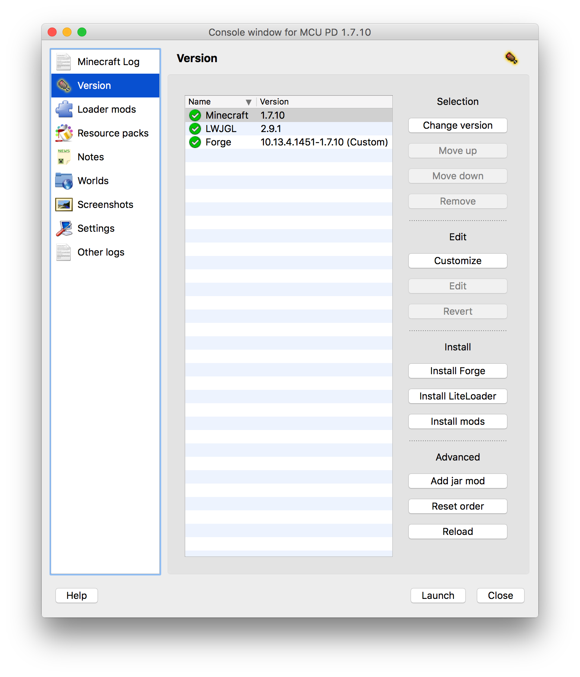Click Reset order button
Viewport: 580px width, 677px height.
(x=458, y=506)
